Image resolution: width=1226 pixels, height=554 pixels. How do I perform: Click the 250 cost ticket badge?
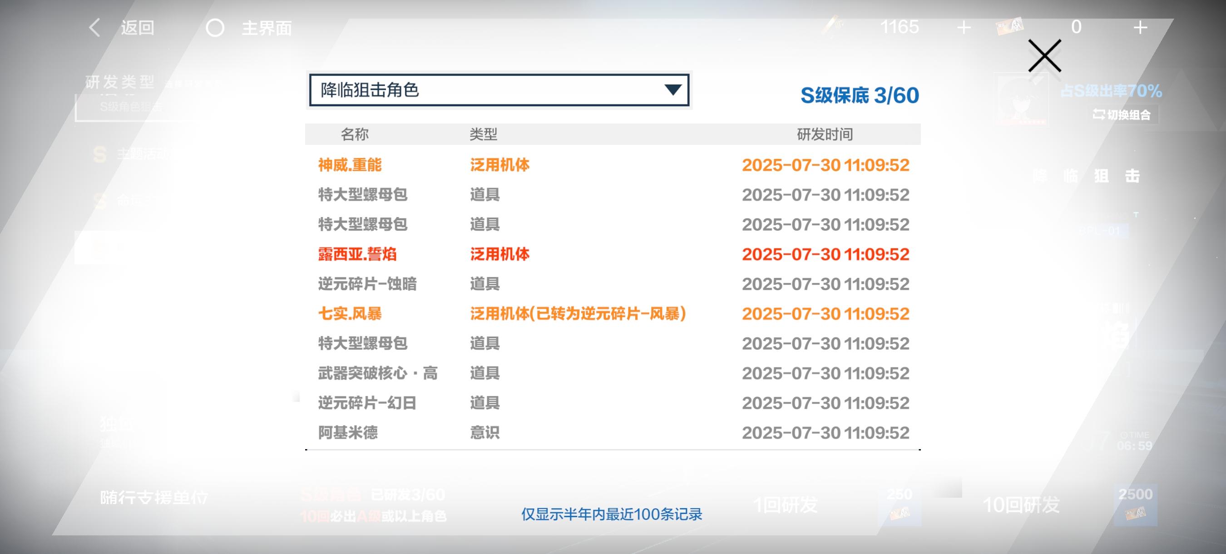900,505
